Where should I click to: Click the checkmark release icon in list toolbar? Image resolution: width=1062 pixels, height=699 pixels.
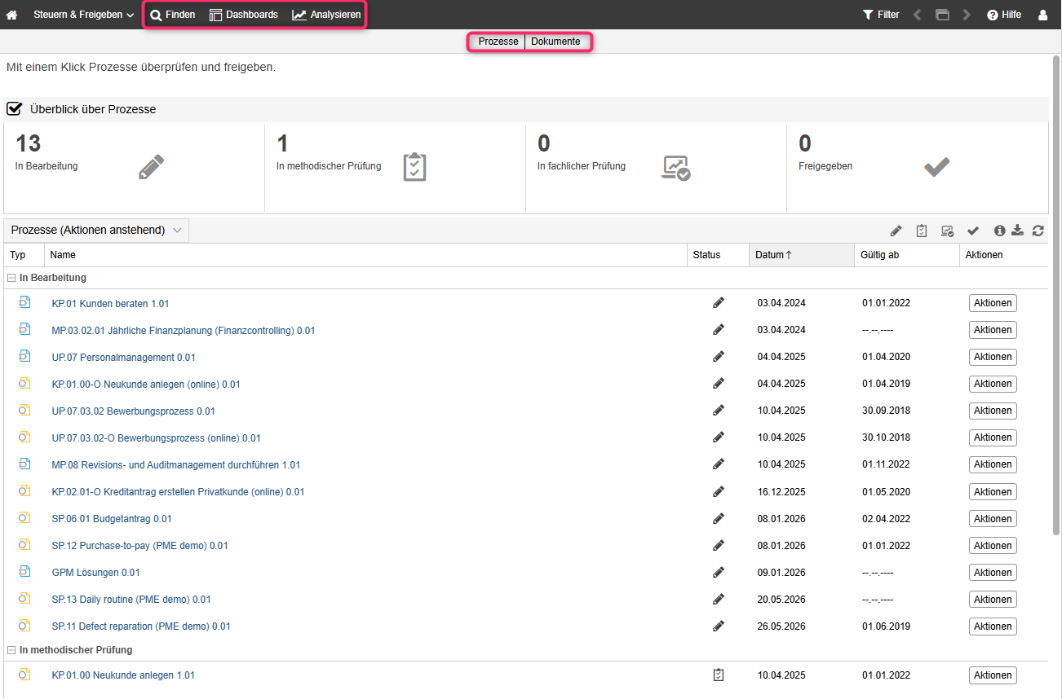coord(973,231)
